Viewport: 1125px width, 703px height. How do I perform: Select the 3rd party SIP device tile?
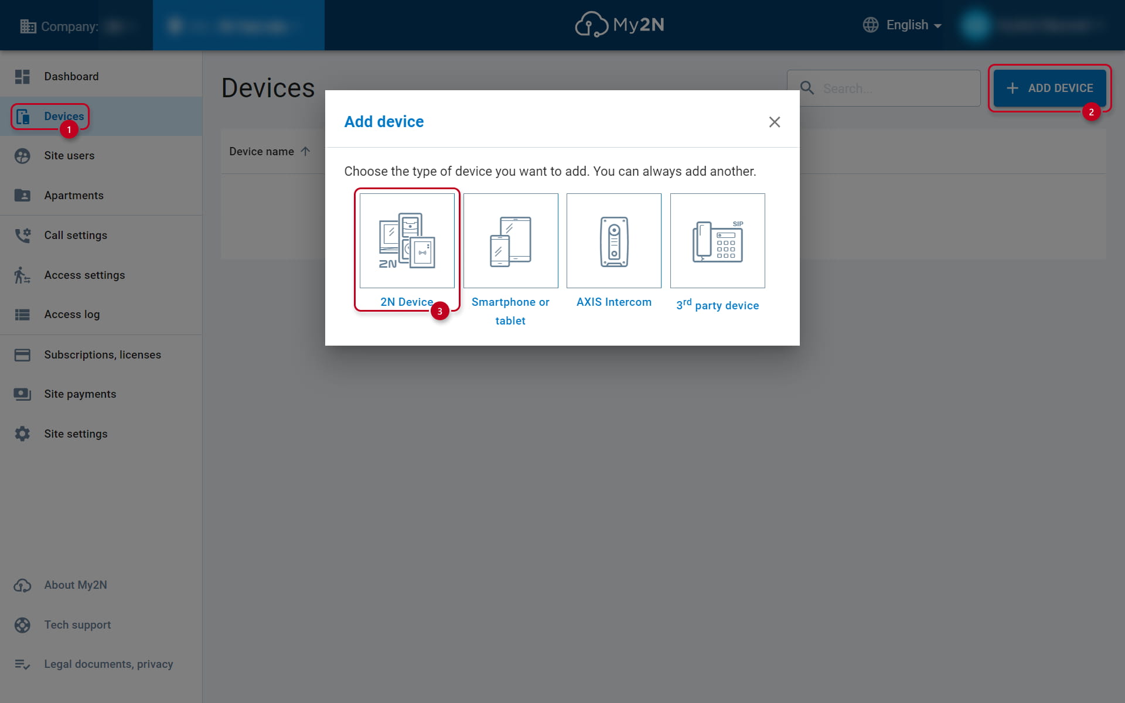tap(718, 241)
